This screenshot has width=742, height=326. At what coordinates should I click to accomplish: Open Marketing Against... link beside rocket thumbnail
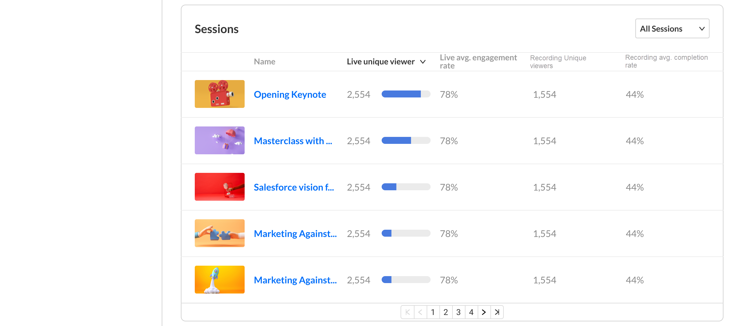click(x=295, y=280)
